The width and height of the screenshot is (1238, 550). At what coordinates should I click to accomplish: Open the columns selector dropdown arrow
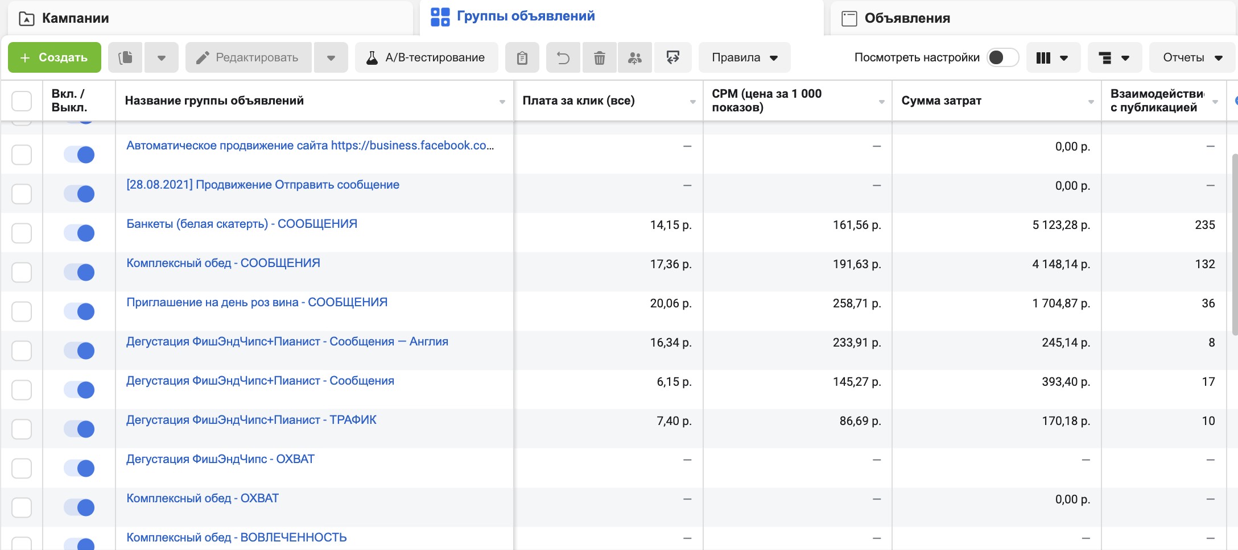[1064, 58]
